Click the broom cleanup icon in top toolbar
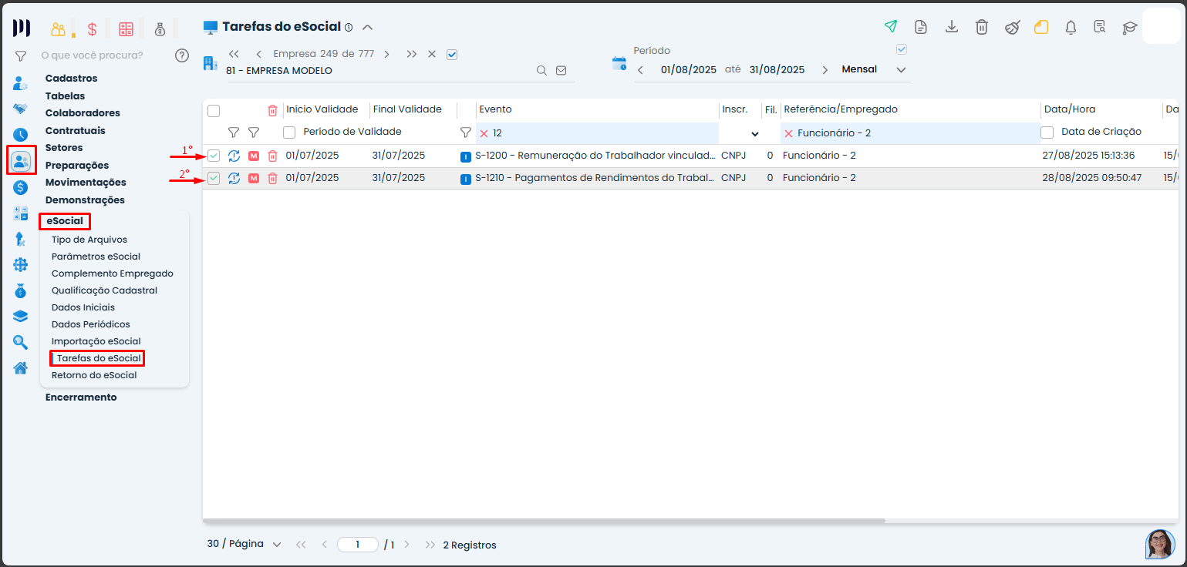Screen dimensions: 1187x567 [x=1012, y=27]
